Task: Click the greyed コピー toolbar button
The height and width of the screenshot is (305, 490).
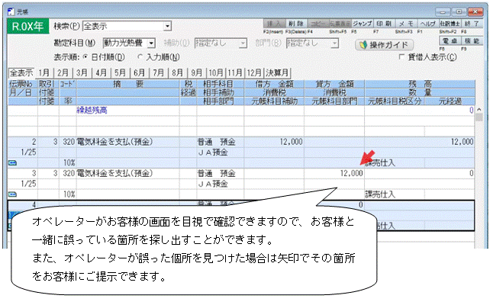Action: coord(318,24)
